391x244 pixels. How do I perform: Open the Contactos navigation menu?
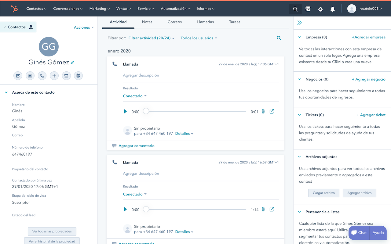(36, 9)
